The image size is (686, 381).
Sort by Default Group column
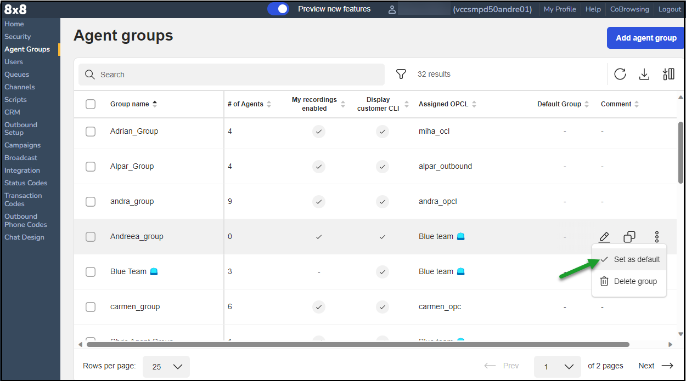click(x=563, y=104)
